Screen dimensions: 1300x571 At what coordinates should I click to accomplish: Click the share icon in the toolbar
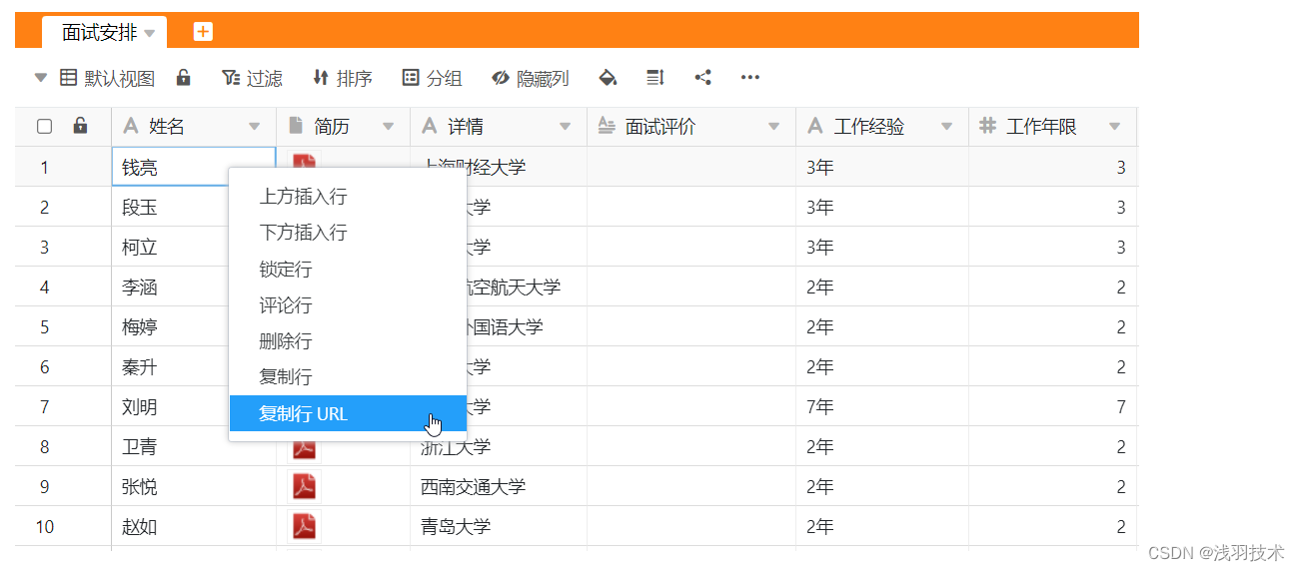702,77
